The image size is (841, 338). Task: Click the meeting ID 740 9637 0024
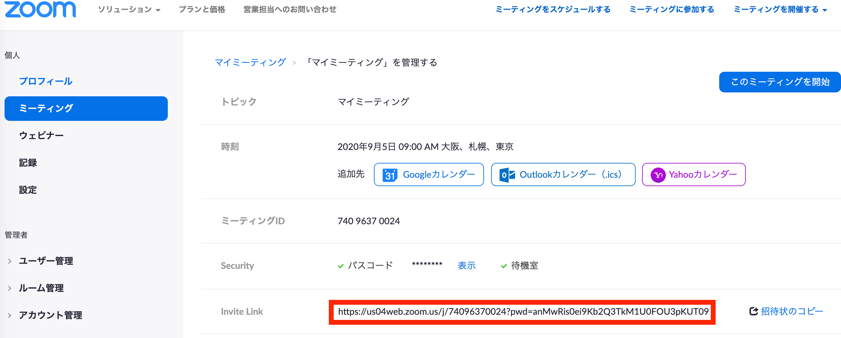click(x=369, y=221)
